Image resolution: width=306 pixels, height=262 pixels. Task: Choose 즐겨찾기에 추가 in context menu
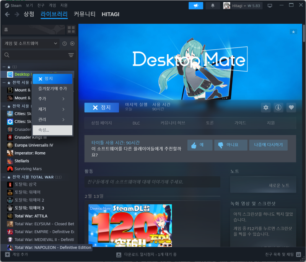(x=52, y=89)
